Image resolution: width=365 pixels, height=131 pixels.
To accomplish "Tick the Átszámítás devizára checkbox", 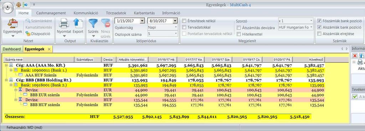I will (238, 28).
